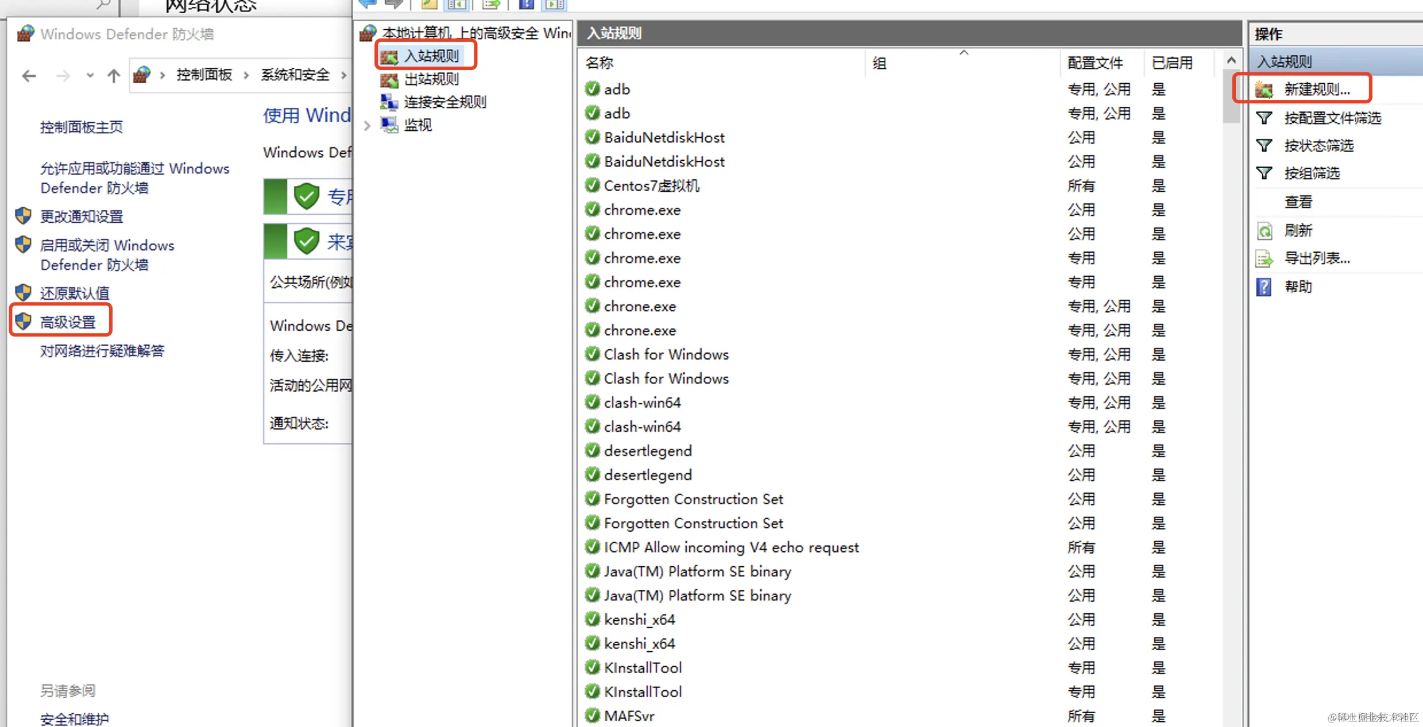The height and width of the screenshot is (727, 1423).
Task: Open navigation history dropdown arrow
Action: click(x=90, y=75)
